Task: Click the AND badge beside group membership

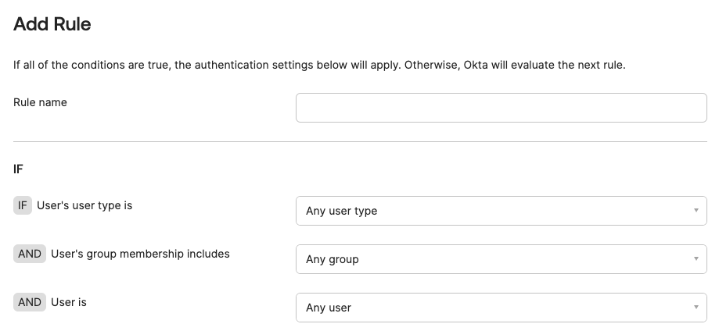Action: (30, 254)
